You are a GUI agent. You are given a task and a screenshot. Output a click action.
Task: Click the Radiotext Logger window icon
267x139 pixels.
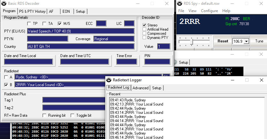coord(109,80)
